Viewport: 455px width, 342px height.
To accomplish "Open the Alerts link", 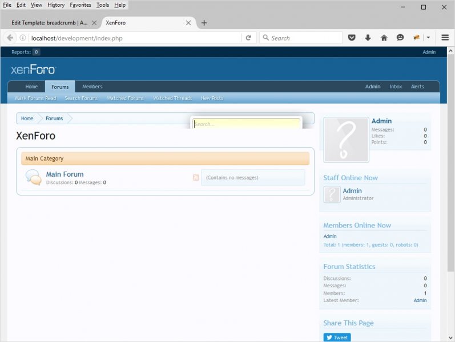I will coord(417,87).
